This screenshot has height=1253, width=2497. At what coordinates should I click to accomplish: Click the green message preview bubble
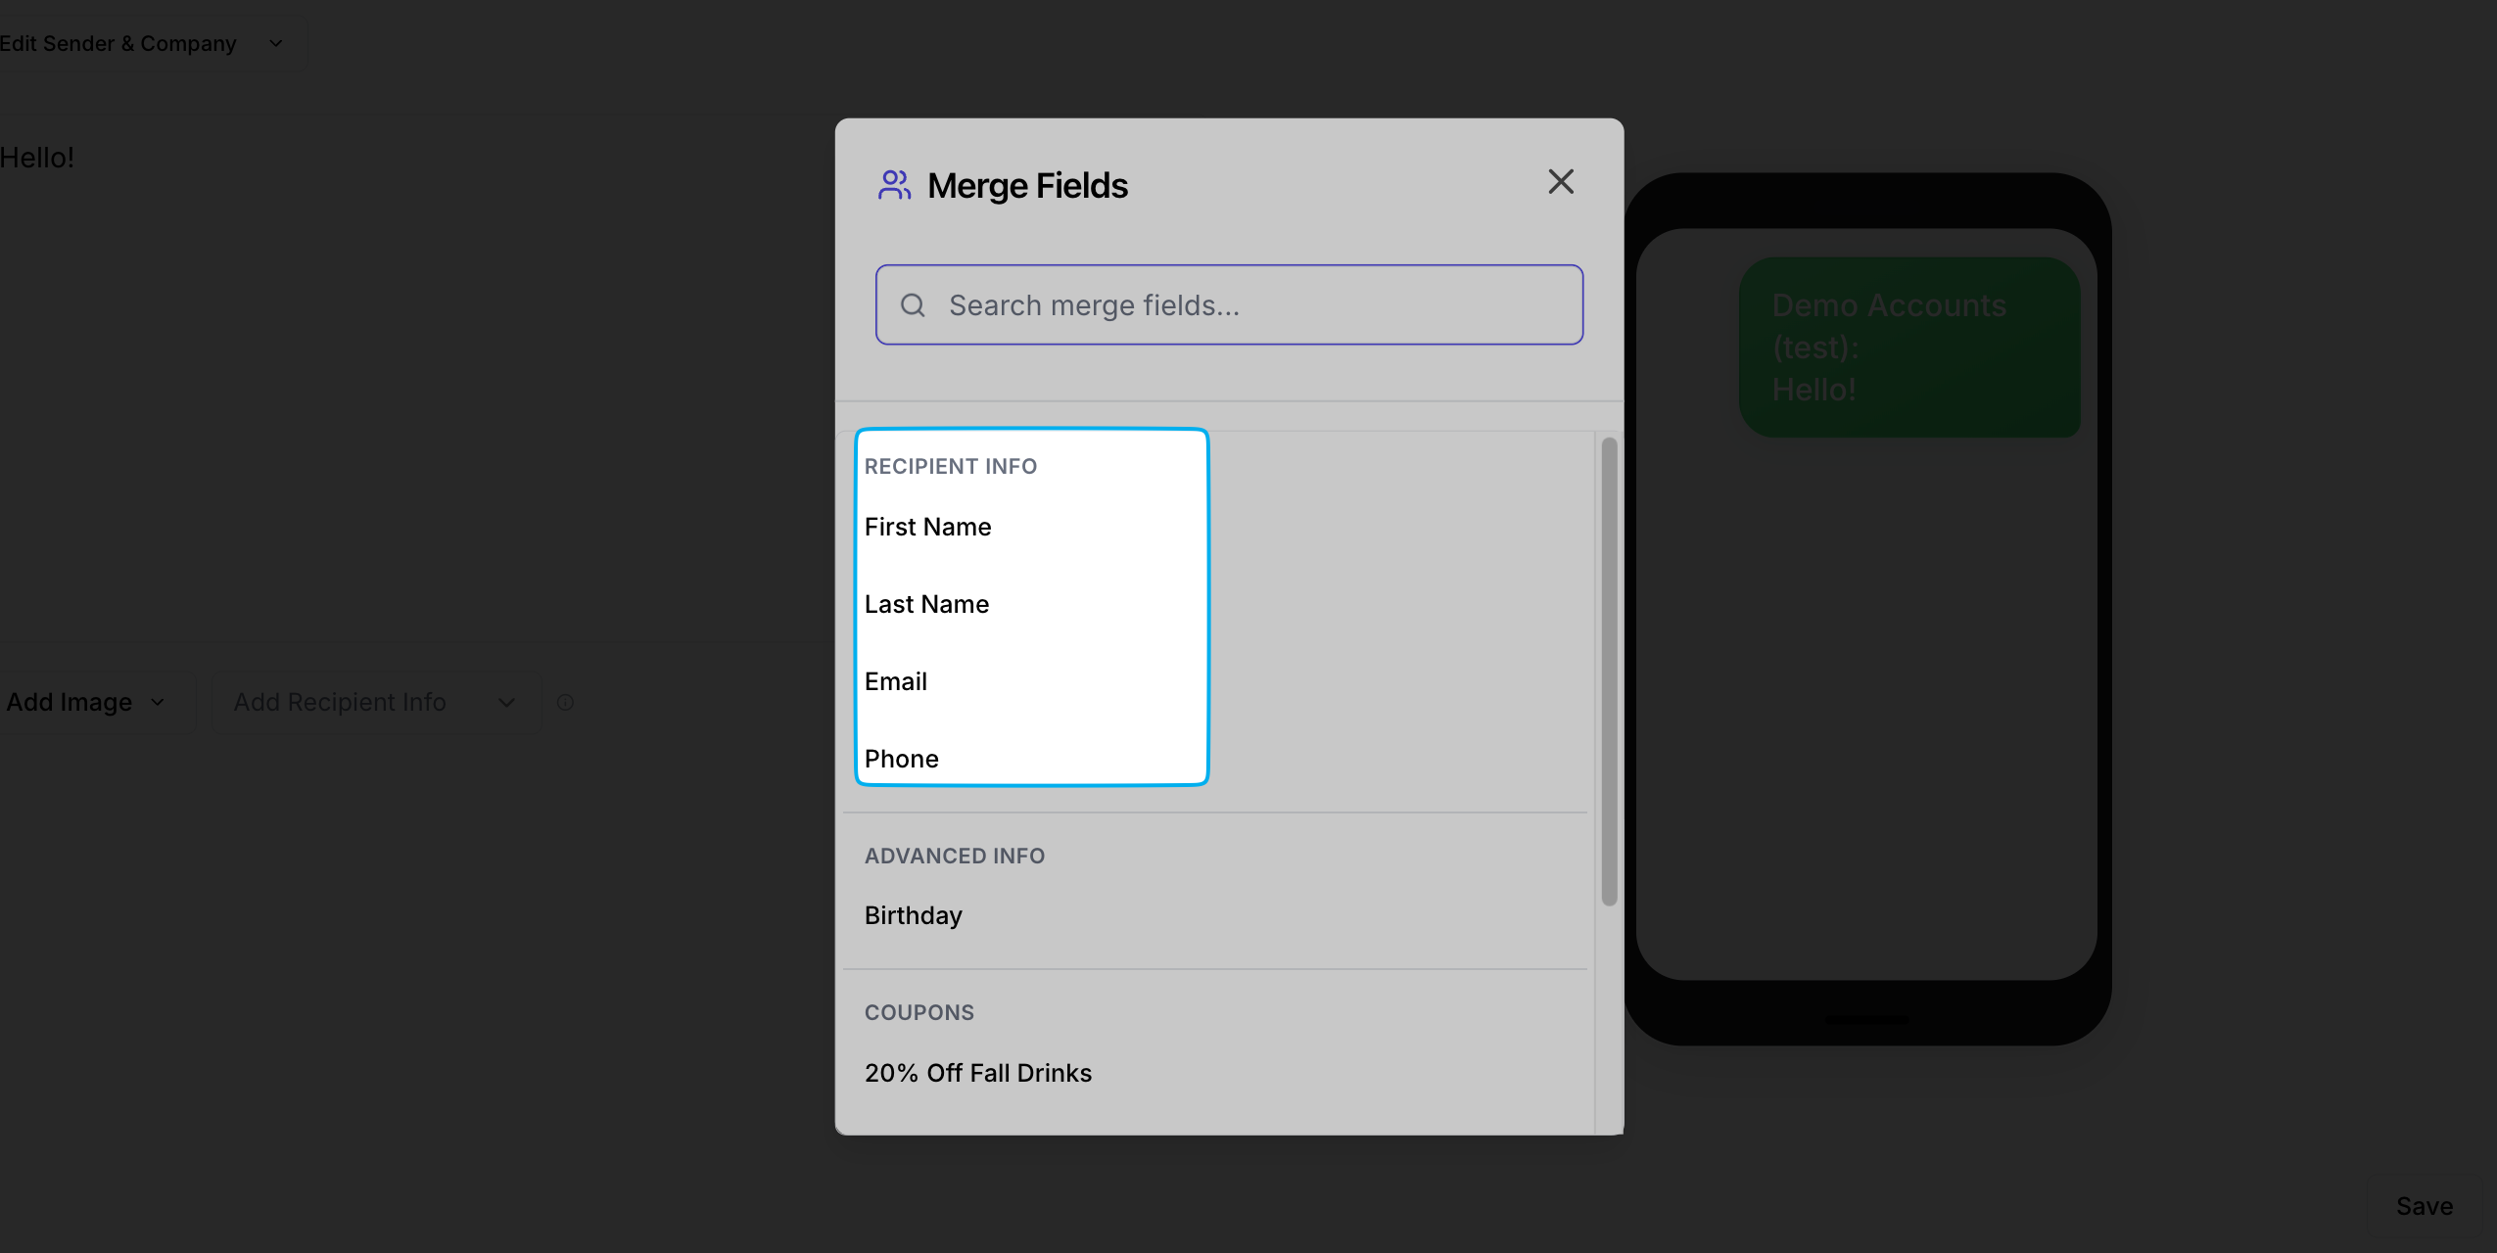click(1908, 348)
